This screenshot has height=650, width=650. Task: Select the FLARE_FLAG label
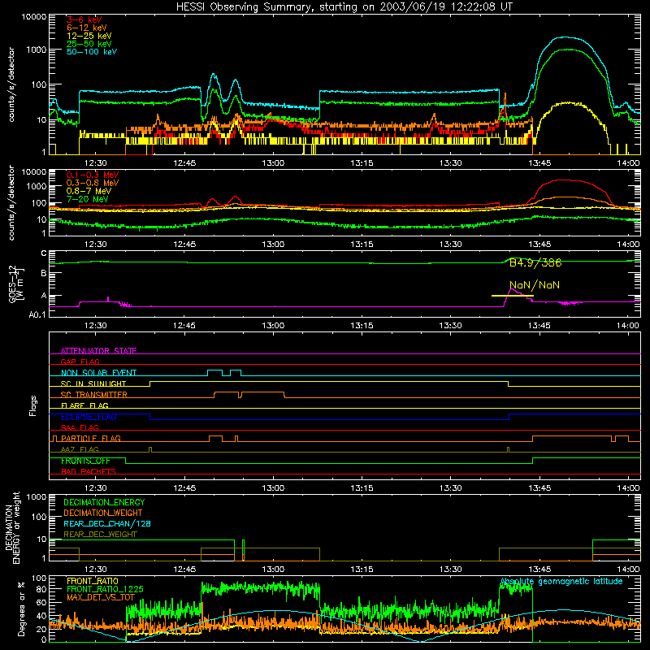(84, 405)
